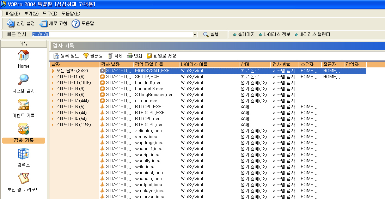Click the quick scan path input field

coord(112,34)
